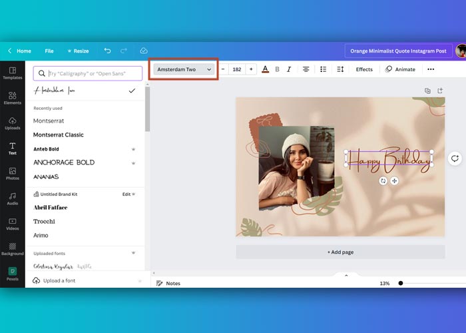Open the Effects panel
Image resolution: width=466 pixels, height=333 pixels.
pyautogui.click(x=364, y=69)
